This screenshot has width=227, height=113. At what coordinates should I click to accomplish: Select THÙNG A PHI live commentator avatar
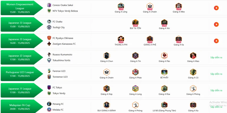tap(121, 39)
